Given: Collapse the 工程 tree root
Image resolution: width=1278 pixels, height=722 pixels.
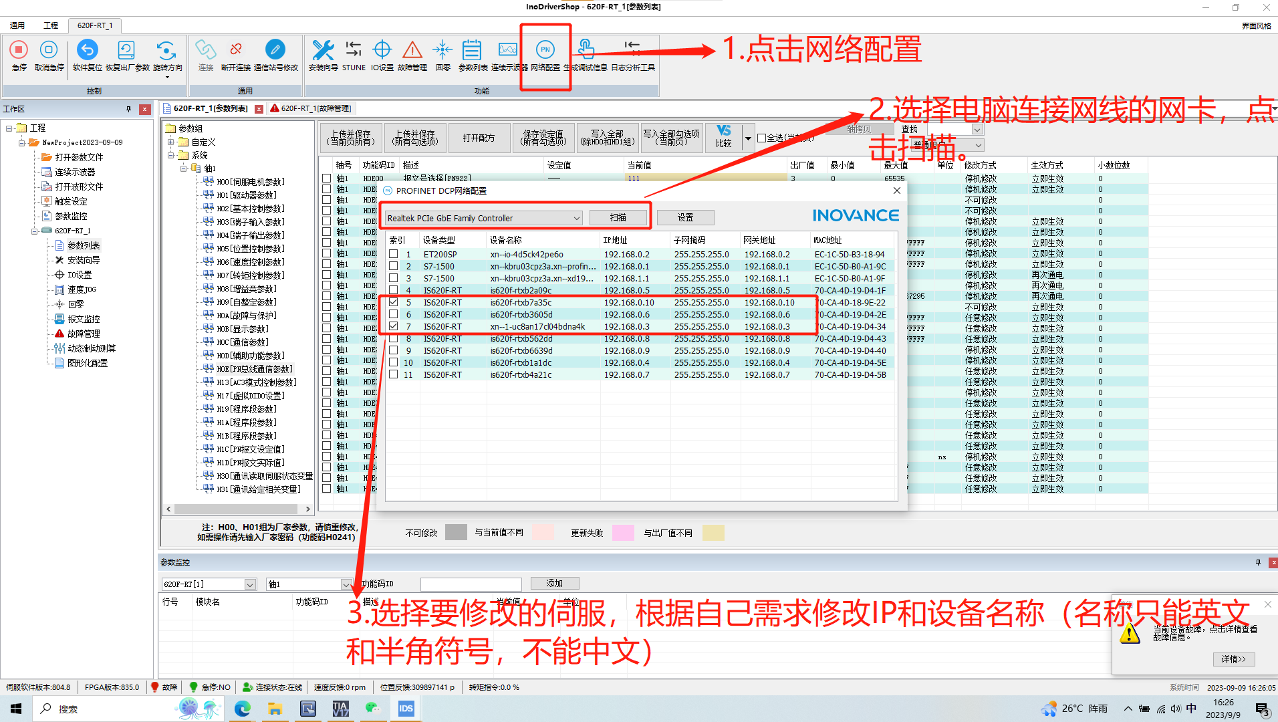Looking at the screenshot, I should tap(9, 128).
